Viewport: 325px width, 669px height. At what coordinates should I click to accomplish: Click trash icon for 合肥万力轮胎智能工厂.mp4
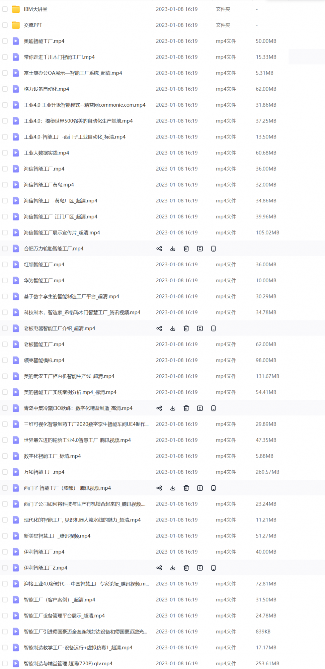pos(186,249)
